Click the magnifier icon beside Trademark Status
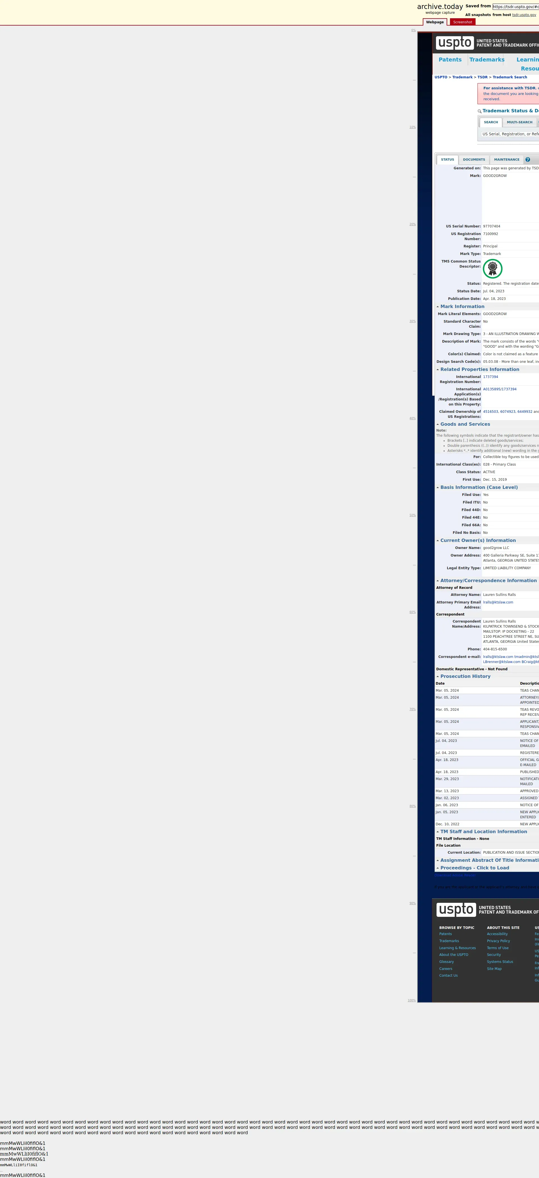Screen dimensions: 539x1178 click(479, 111)
